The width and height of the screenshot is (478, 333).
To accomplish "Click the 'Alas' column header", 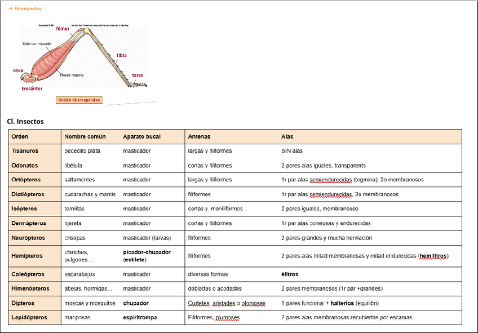I will (287, 136).
